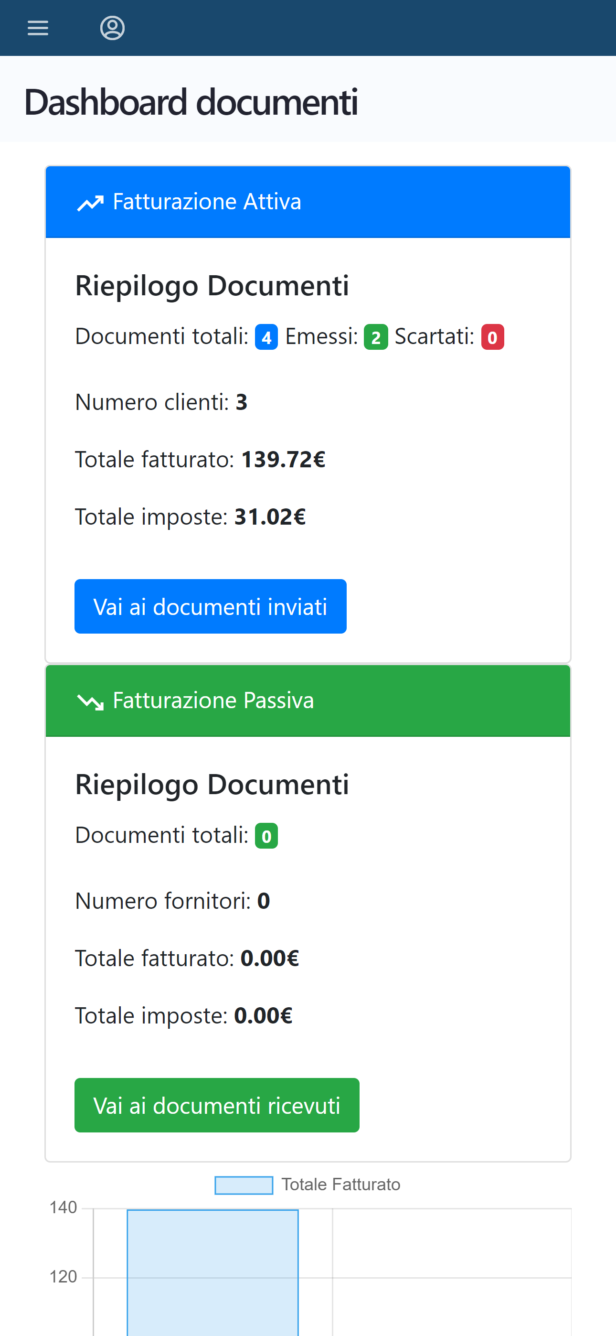This screenshot has height=1336, width=616.
Task: Open the user profile account icon
Action: click(112, 28)
